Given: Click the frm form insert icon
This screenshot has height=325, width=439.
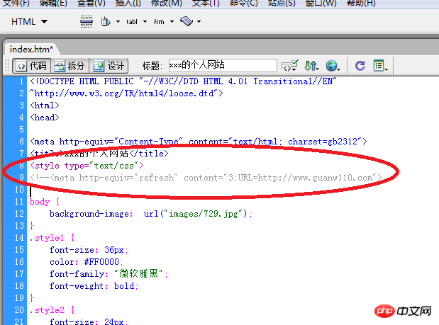Looking at the screenshot, I should coord(159,22).
